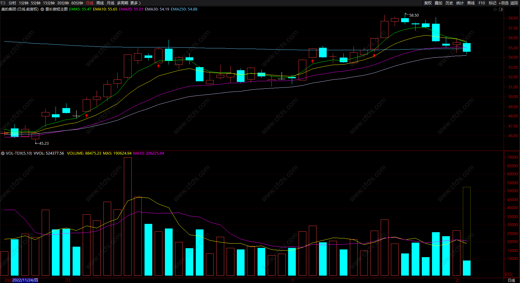Click the EMA20: 55.01 indicator value
Screen dimensions: 520x283
coord(131,9)
